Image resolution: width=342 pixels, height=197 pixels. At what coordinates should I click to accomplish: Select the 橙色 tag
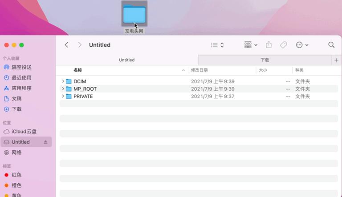16,185
